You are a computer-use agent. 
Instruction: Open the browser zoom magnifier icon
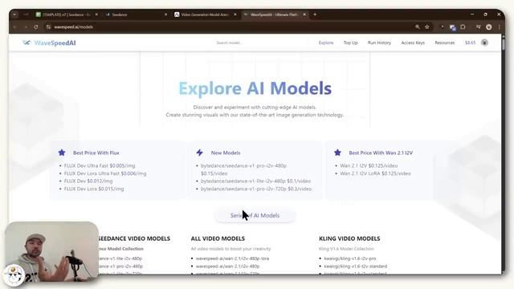[x=418, y=26]
